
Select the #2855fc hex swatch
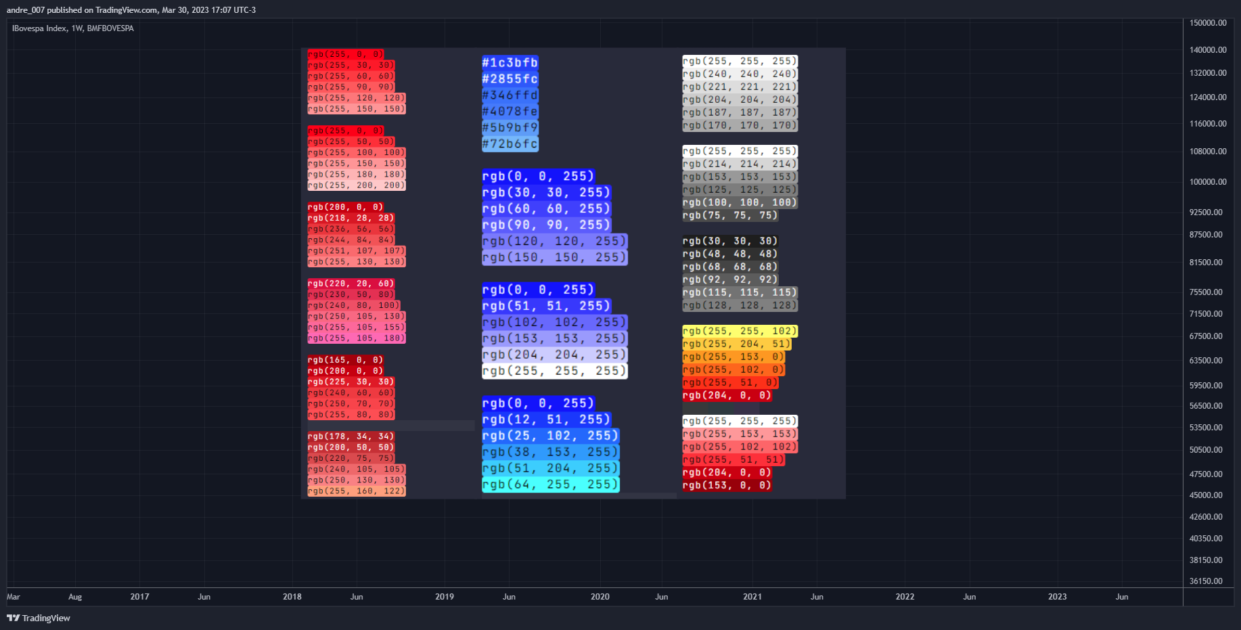click(510, 78)
